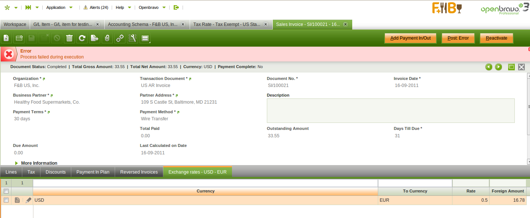Open the USD row in form view icon
Screen dimensions: 530x218
click(17, 200)
